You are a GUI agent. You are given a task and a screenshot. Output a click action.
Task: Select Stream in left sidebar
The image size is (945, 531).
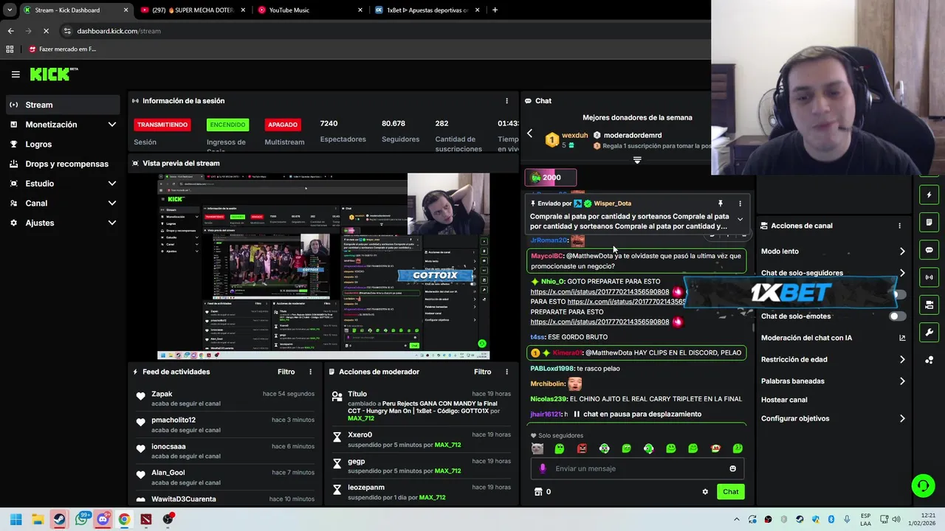pyautogui.click(x=62, y=105)
